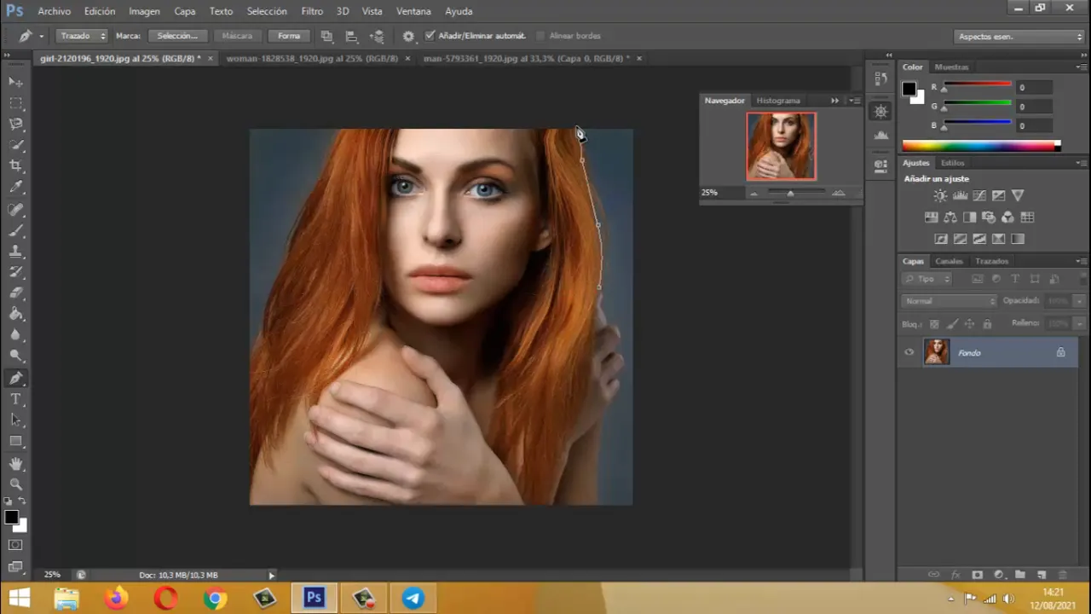Select the Lasso tool
Viewport: 1091px width, 614px height.
pyautogui.click(x=15, y=124)
